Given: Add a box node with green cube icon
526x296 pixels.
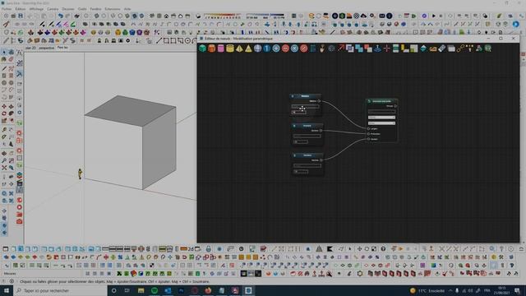Looking at the screenshot, I should click(202, 49).
